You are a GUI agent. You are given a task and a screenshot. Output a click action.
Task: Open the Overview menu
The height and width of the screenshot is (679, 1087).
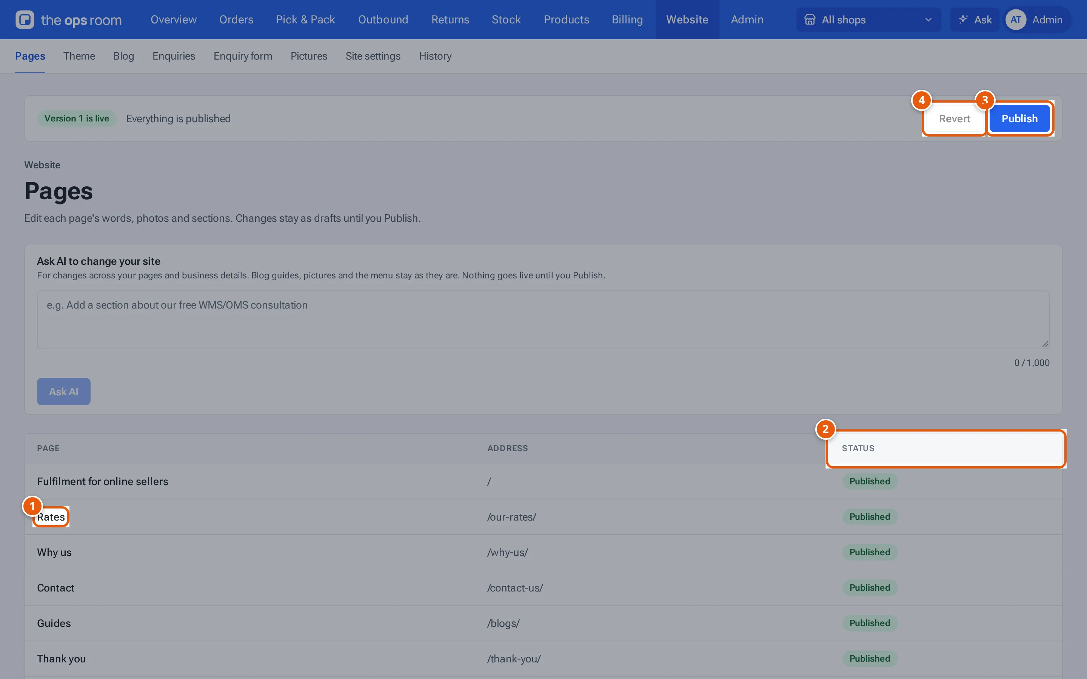tap(173, 20)
